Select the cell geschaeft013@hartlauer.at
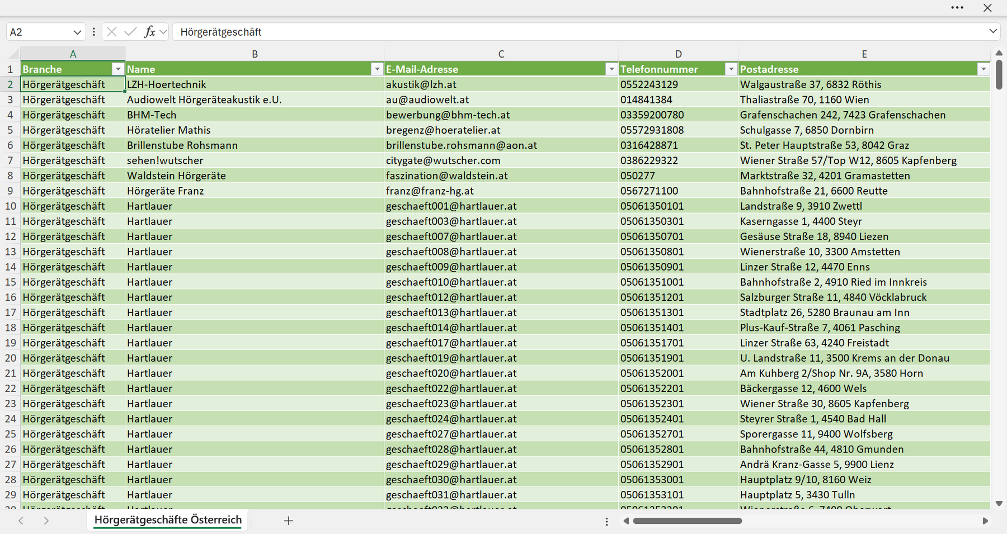Viewport: 1007px width, 534px height. pyautogui.click(x=501, y=312)
